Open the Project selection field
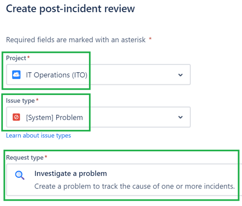Screen dimensions: 242x206 [x=98, y=75]
